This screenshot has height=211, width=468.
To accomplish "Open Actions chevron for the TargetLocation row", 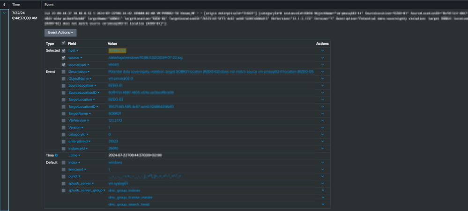I will 322,99.
